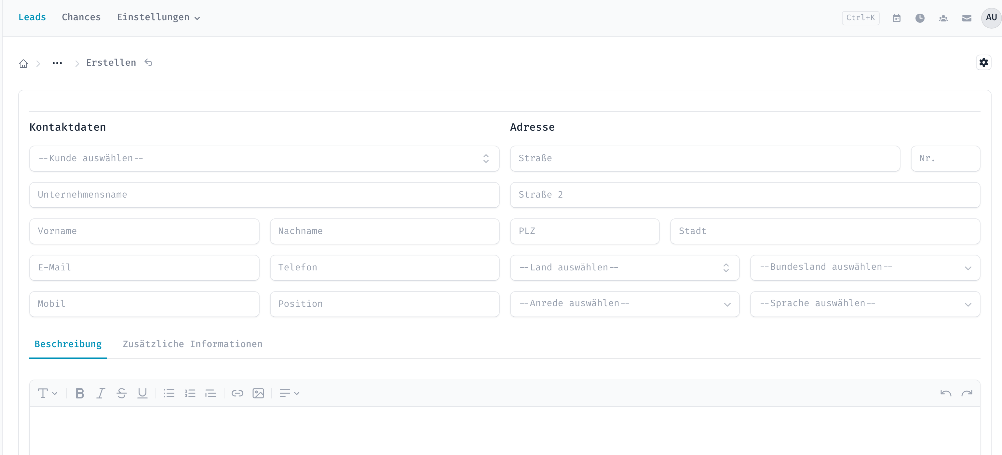Open the mail envelope icon

(967, 18)
